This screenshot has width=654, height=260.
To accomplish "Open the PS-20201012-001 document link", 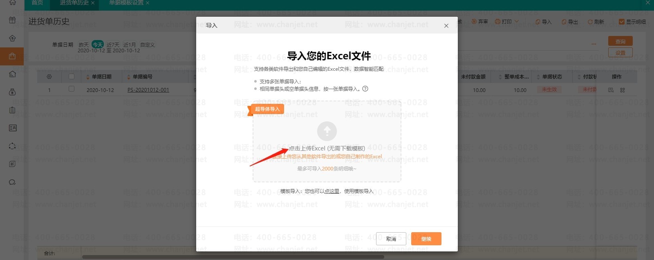I will pos(148,90).
